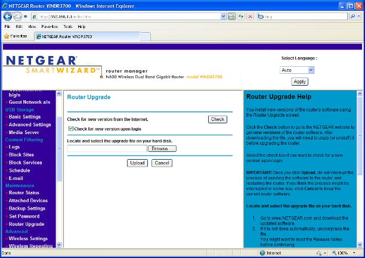Toggle Check for new version upon login

click(71, 129)
